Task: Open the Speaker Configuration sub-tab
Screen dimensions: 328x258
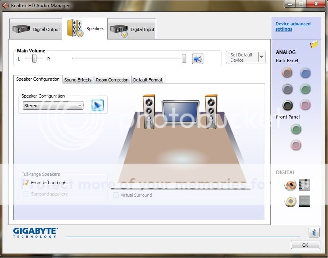Action: (38, 79)
